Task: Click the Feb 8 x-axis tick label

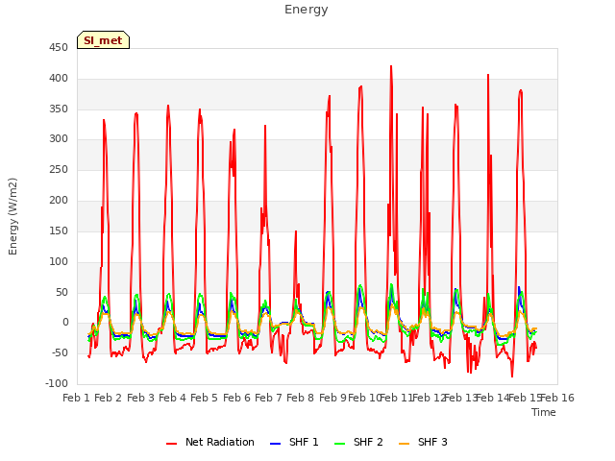Action: [x=301, y=398]
